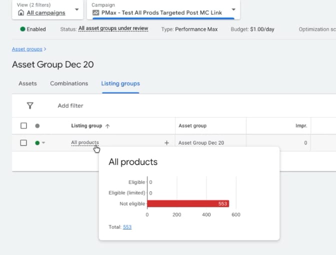This screenshot has width=336, height=255.
Task: Click the filter funnel icon
Action: click(x=30, y=105)
